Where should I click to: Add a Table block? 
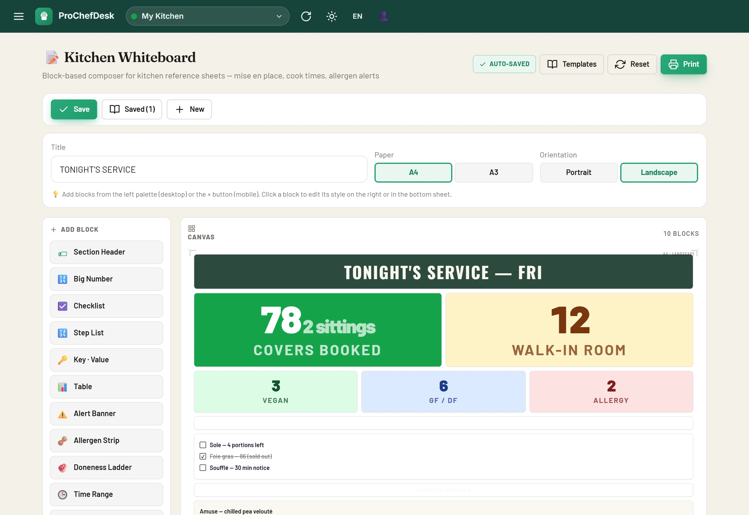[x=106, y=387]
